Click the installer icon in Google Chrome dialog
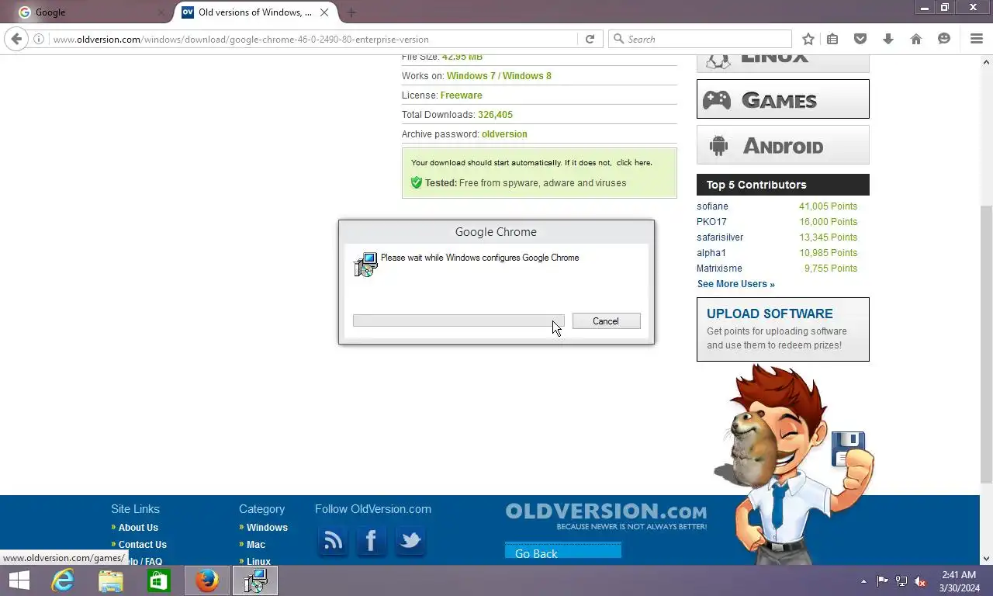 (x=365, y=265)
